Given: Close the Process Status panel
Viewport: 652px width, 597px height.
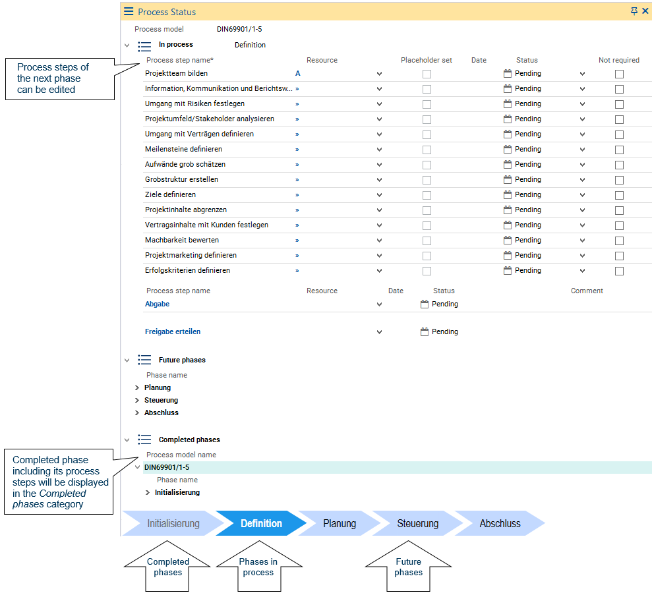Looking at the screenshot, I should point(645,11).
